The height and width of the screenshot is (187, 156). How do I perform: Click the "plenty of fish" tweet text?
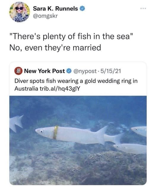(x=71, y=37)
